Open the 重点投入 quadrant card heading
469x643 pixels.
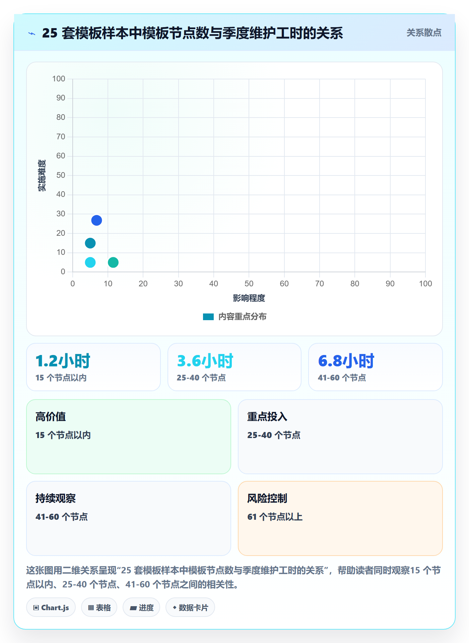point(267,417)
